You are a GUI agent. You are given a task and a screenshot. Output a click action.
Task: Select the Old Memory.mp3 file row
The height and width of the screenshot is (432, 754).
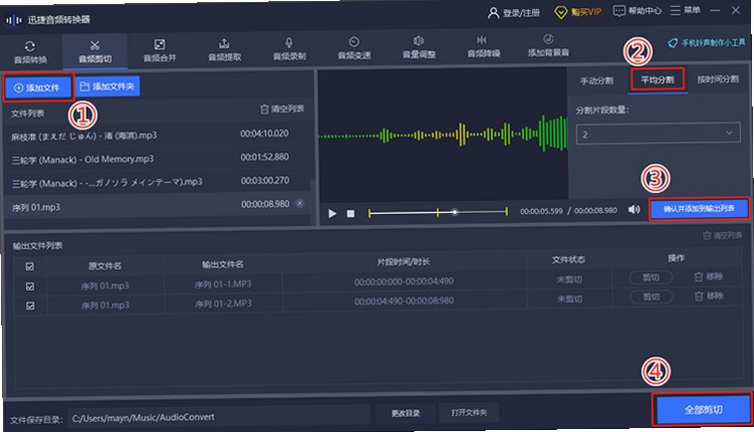pos(156,158)
